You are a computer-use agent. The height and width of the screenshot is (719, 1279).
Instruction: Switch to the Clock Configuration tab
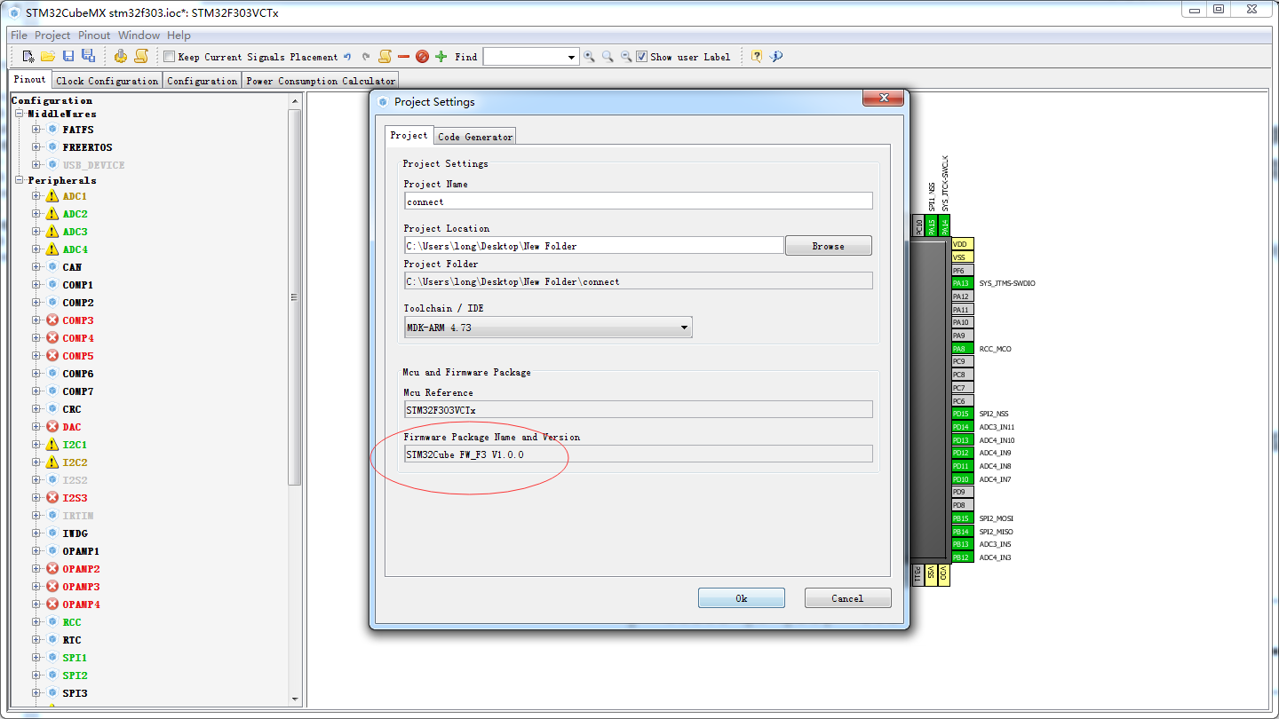[x=107, y=81]
